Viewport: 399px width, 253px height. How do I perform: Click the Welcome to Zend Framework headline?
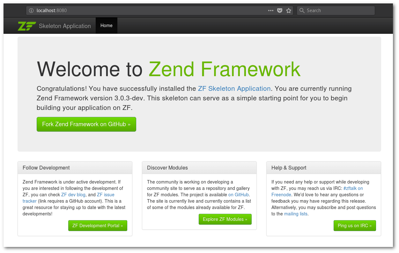tap(169, 69)
